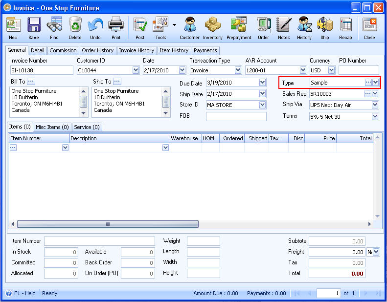Open the Ship To ellipsis lookup button

[x=117, y=81]
